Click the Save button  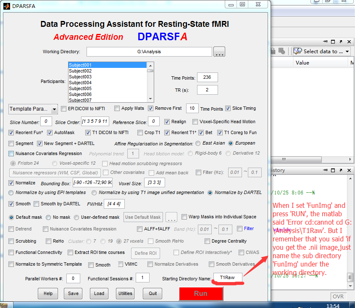[73, 293]
